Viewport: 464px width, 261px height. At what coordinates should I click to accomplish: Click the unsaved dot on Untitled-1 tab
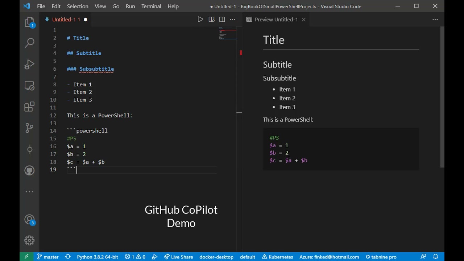pyautogui.click(x=86, y=20)
